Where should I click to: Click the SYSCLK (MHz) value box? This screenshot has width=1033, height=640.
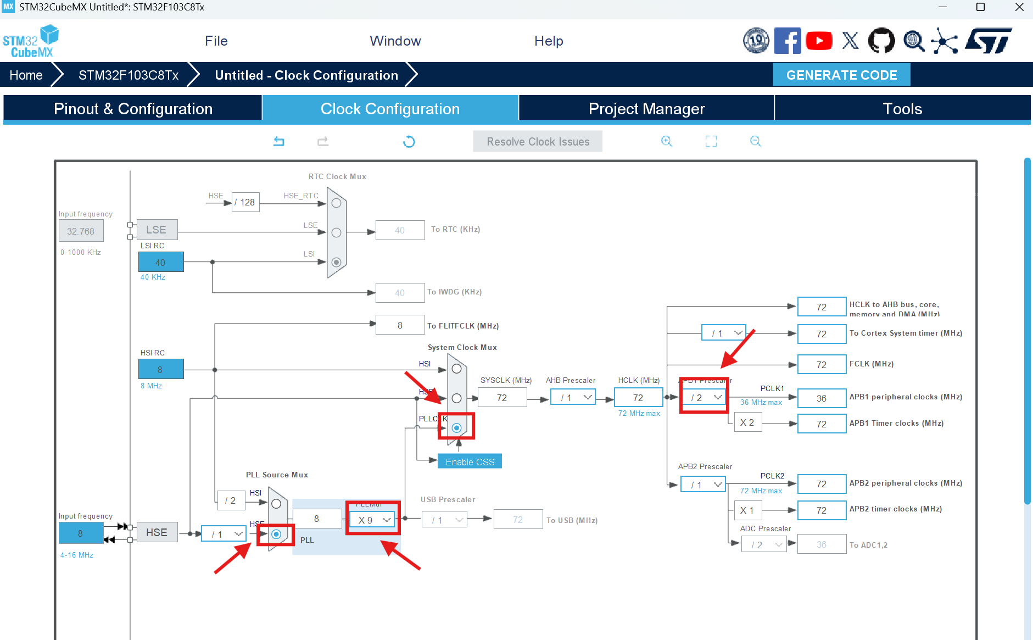tap(502, 397)
